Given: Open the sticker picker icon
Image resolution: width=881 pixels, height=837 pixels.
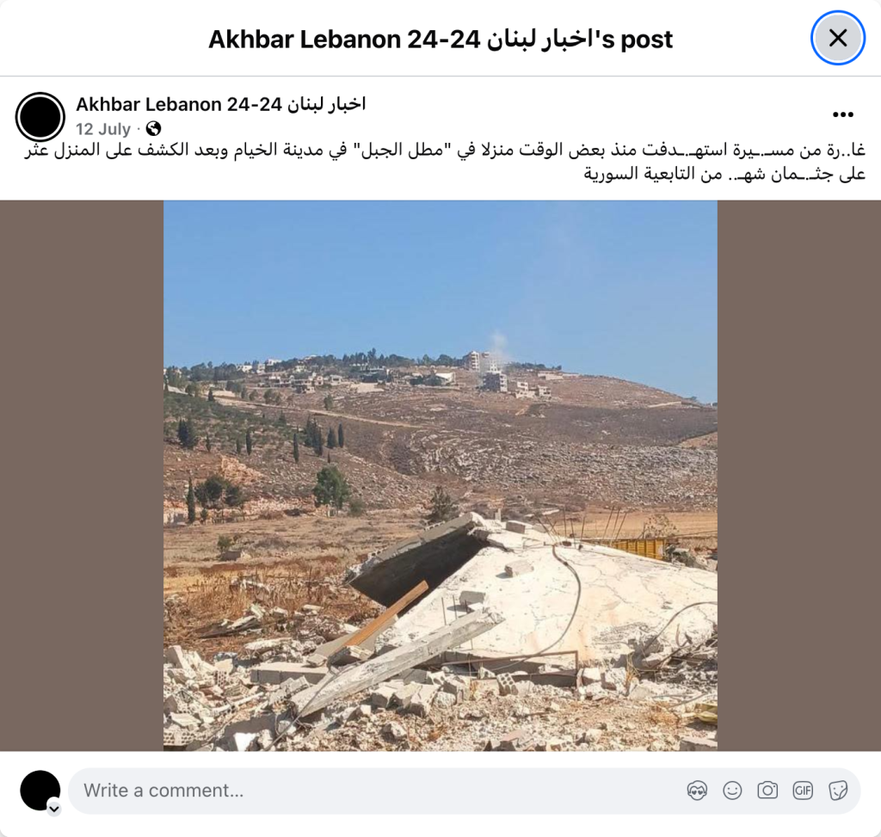Looking at the screenshot, I should coord(838,791).
